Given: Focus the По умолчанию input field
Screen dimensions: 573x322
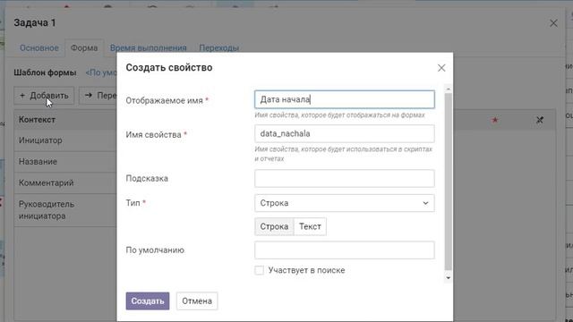Looking at the screenshot, I should (344, 250).
